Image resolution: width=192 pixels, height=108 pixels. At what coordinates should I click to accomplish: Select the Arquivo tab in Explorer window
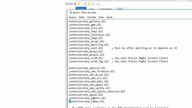81,9
